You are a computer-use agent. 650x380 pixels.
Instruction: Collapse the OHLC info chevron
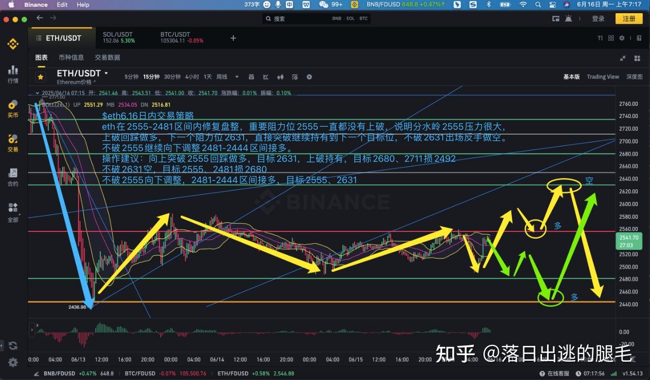pos(36,93)
